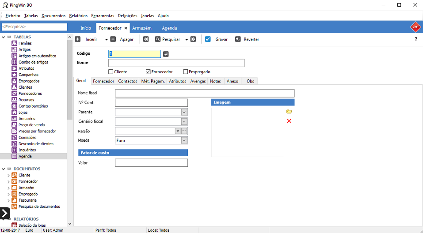423x233 pixels.
Task: Remove image using the red X icon
Action: coord(289,121)
